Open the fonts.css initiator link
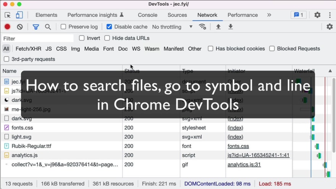Screen dimensions: 336x189 tap(238, 146)
